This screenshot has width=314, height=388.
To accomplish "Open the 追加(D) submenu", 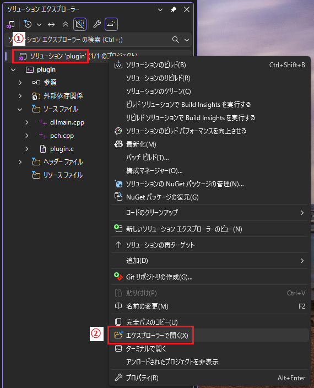I will tap(209, 261).
